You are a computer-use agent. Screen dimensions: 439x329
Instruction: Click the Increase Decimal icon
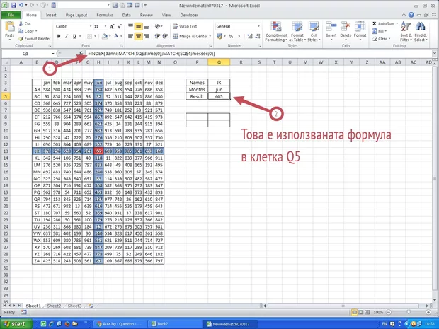tap(250, 36)
